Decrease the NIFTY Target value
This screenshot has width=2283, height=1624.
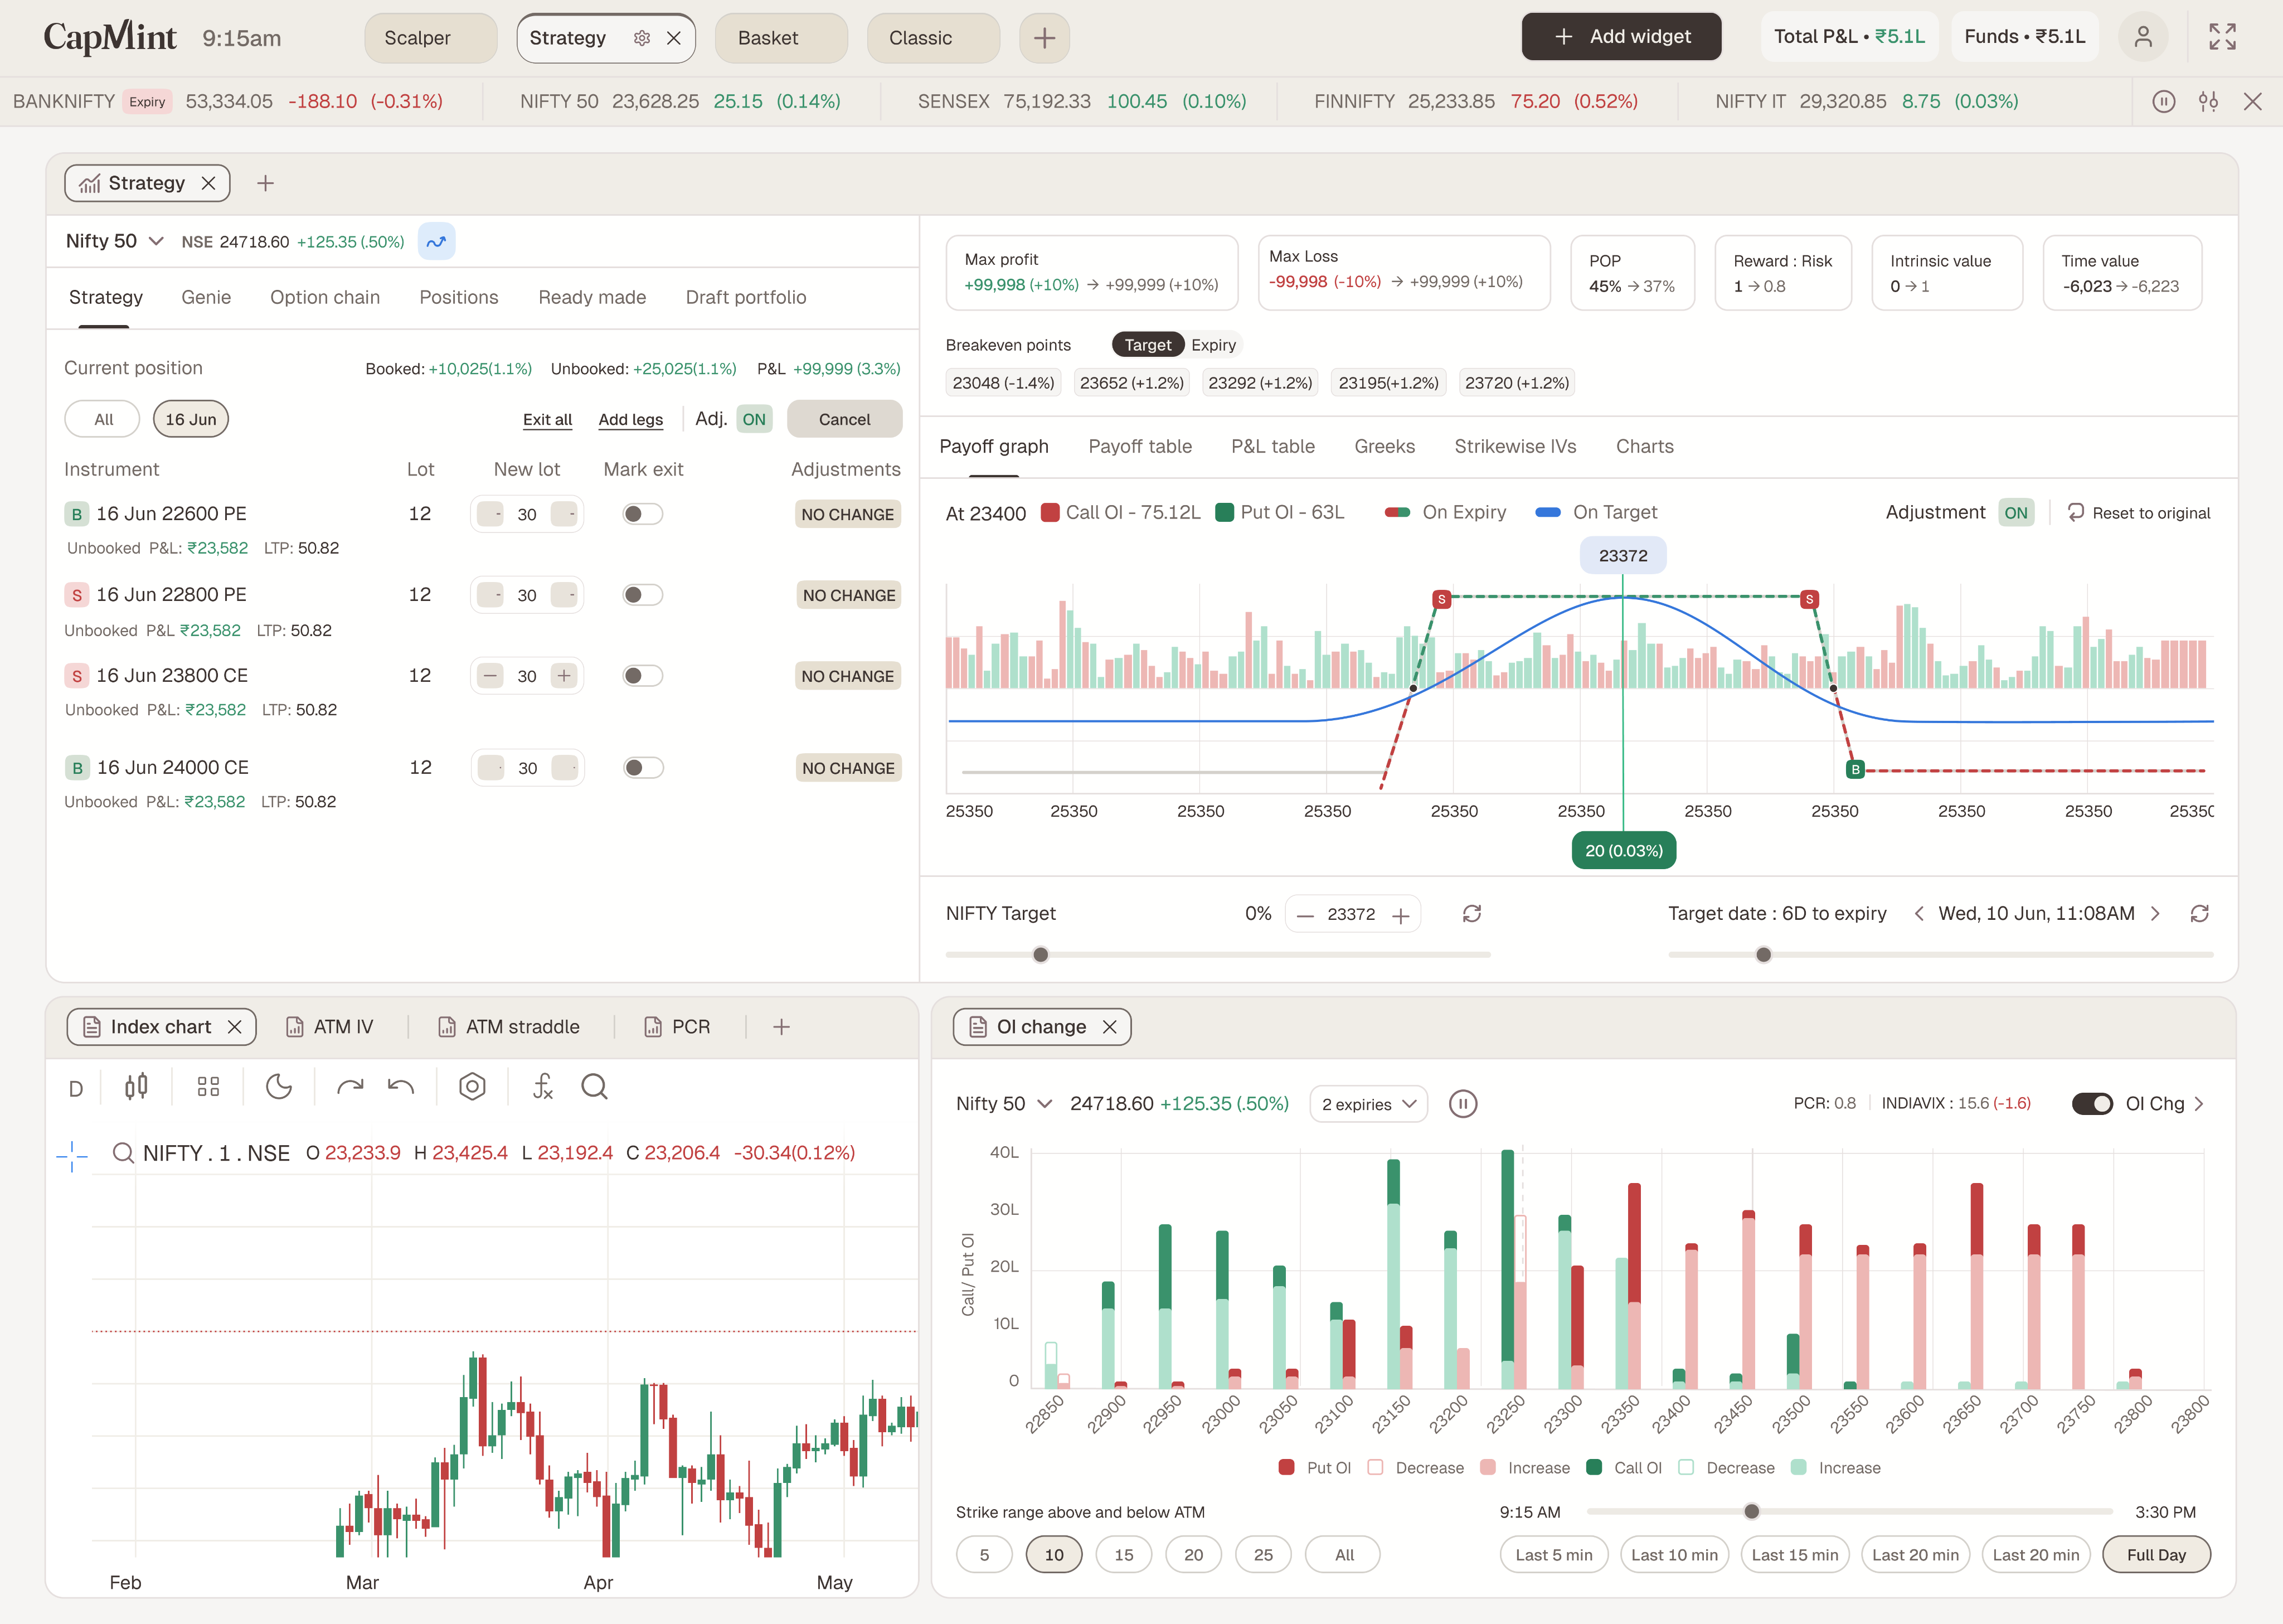coord(1304,915)
